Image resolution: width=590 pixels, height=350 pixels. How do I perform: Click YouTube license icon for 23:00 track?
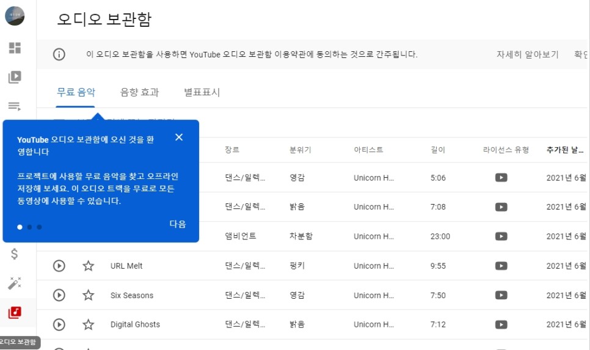(501, 236)
